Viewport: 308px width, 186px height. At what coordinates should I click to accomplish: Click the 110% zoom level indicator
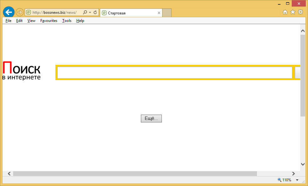coord(285,180)
